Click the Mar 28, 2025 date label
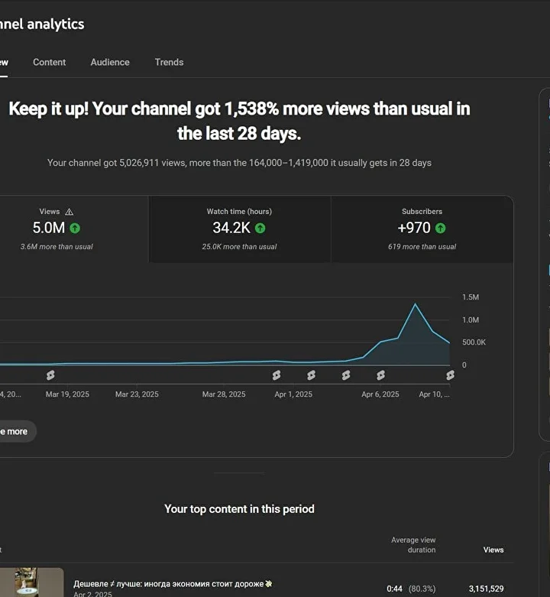 click(x=224, y=394)
